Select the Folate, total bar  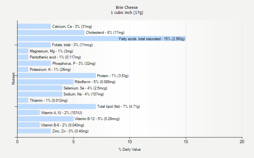coord(34,45)
